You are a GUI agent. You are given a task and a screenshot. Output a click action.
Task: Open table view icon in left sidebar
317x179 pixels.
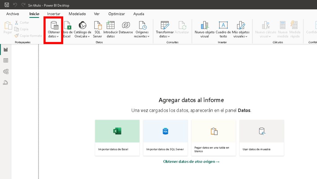[x=6, y=60]
